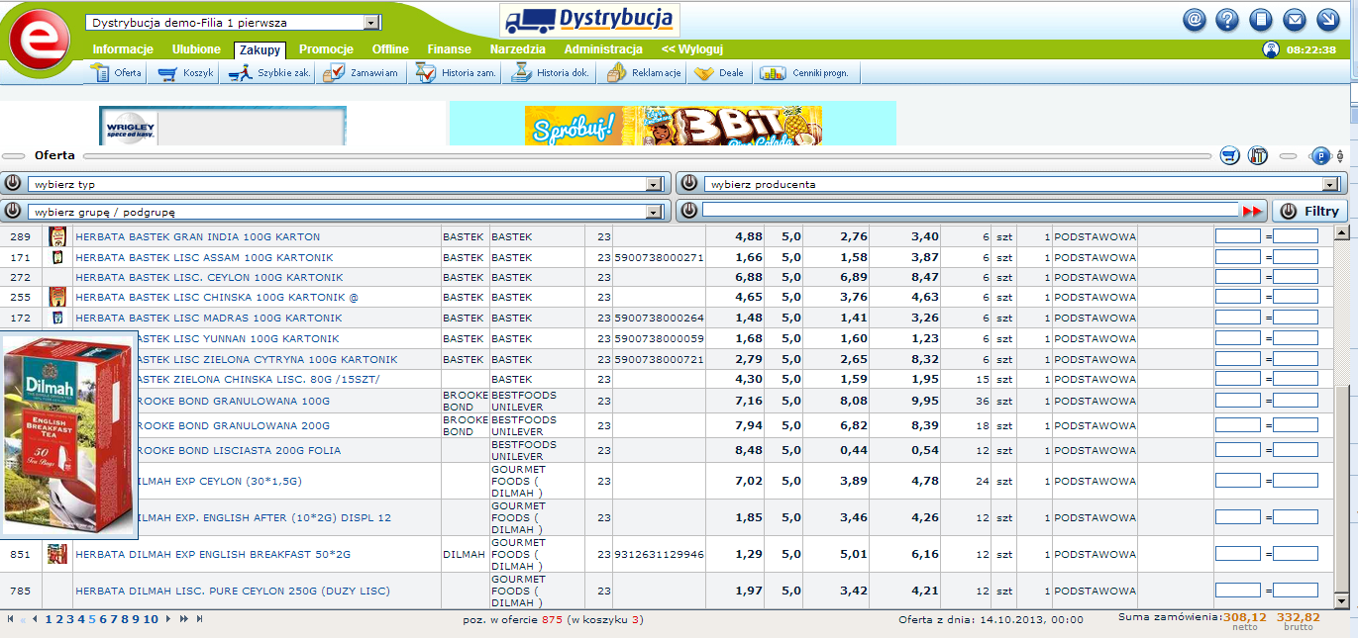This screenshot has height=638, width=1358.
Task: Open HERBATA DILMAH EXP ENGLISH BREAKFAST 50*2G
Action: (x=213, y=555)
